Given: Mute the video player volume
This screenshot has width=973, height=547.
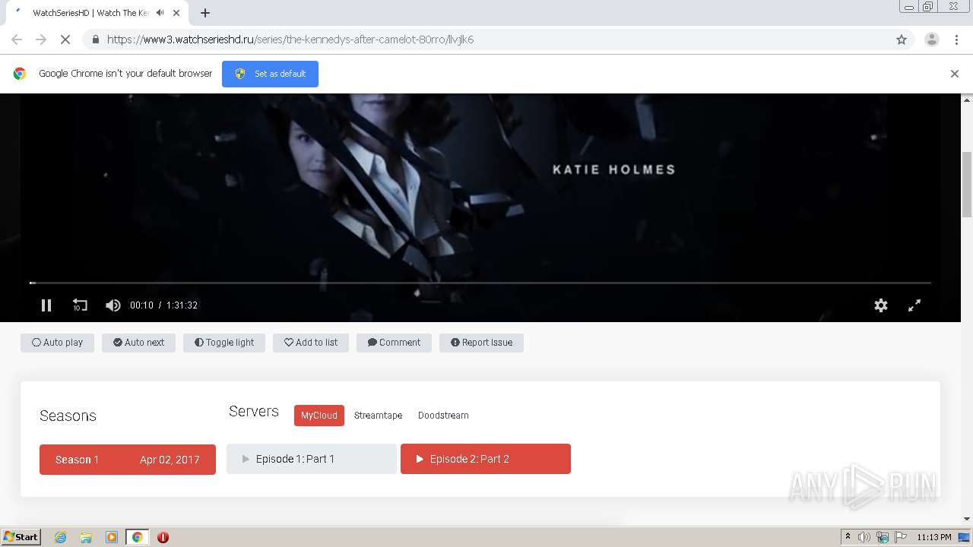Looking at the screenshot, I should 113,305.
